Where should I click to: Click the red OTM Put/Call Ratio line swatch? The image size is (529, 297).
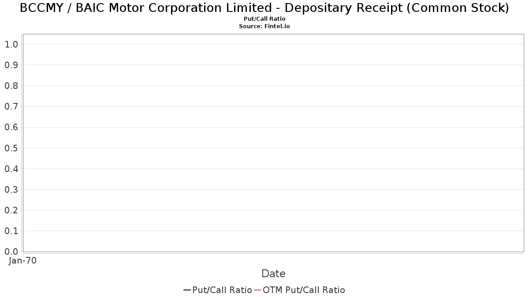[x=257, y=290]
